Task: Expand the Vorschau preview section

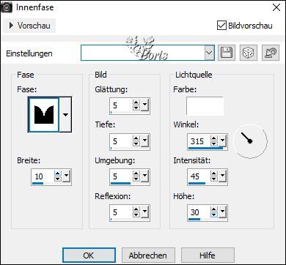Action: click(x=29, y=26)
